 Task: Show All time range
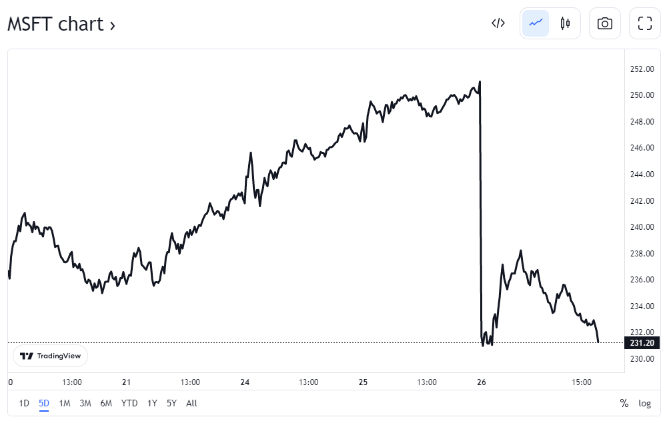[191, 403]
